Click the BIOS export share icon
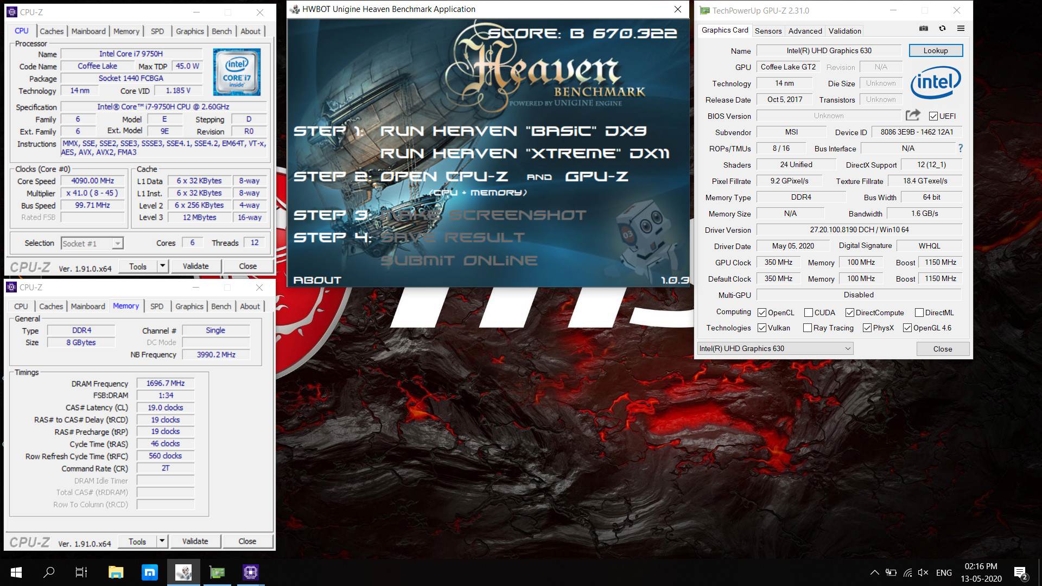Viewport: 1042px width, 586px height. (913, 115)
